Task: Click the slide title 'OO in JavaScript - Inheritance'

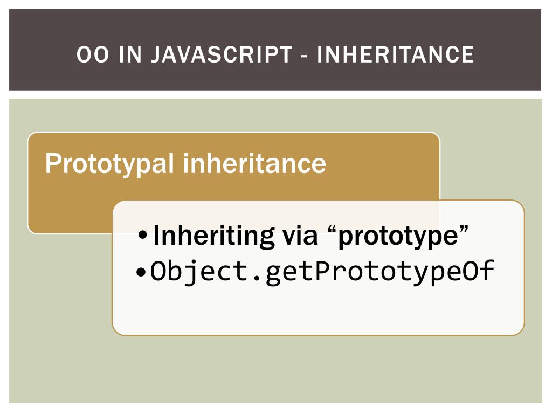Action: coord(275,54)
